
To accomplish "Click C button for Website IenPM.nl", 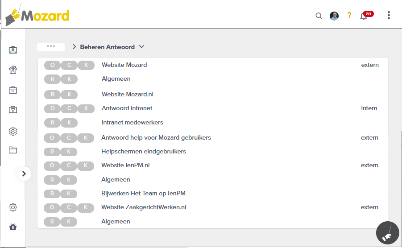I will (x=69, y=165).
